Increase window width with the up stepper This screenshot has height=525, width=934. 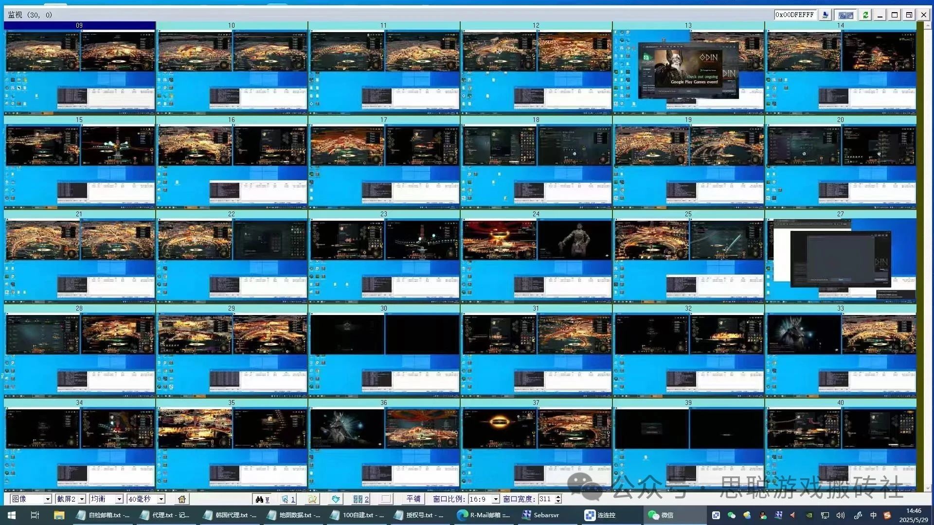coord(558,497)
